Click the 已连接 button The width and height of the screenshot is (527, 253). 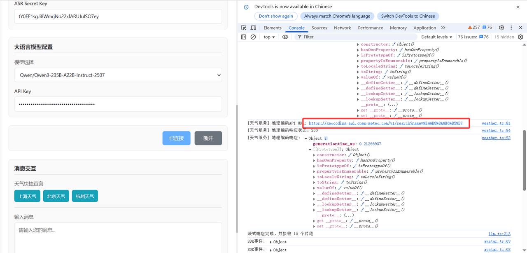(176, 138)
